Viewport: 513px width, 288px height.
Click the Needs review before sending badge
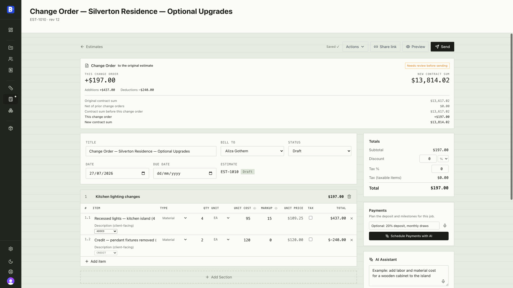tap(427, 66)
